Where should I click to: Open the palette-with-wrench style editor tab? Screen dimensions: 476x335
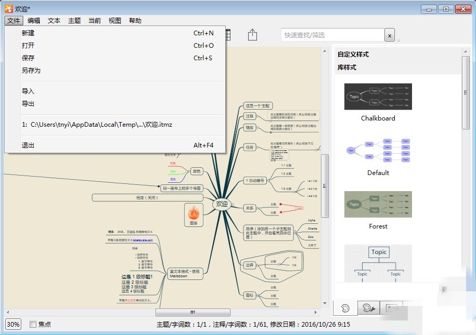pyautogui.click(x=368, y=308)
